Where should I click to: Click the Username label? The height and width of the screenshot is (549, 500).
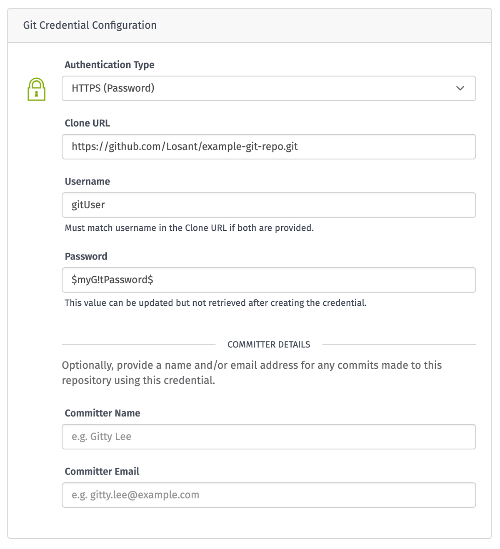87,181
